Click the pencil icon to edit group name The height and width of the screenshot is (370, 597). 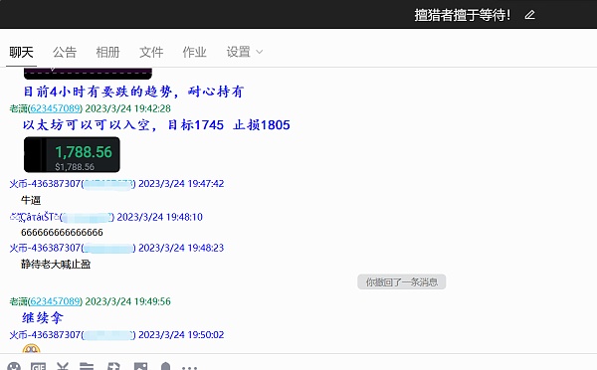coord(530,15)
